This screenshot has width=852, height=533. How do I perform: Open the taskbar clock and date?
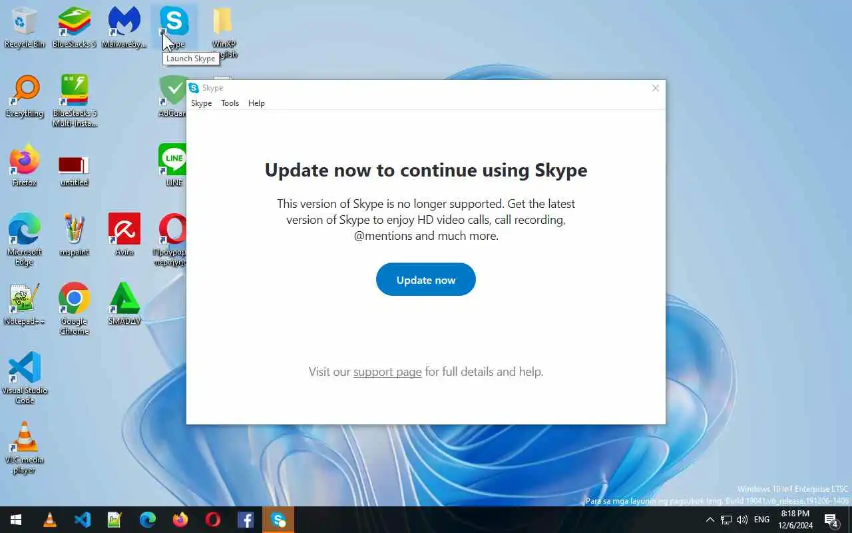pyautogui.click(x=795, y=520)
